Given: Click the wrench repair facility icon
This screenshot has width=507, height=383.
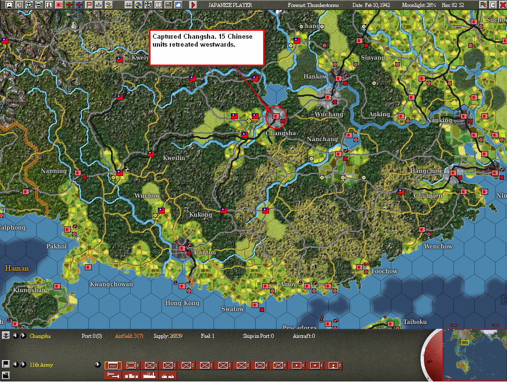Looking at the screenshot, I should (113, 376).
